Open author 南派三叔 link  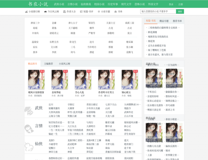point(130,23)
